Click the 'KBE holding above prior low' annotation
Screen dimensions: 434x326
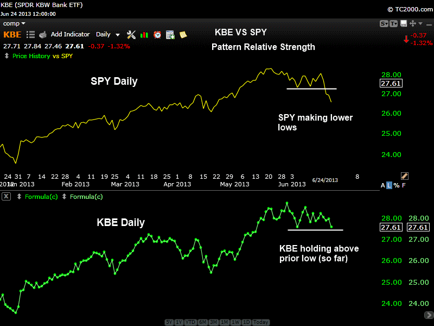pos(319,253)
